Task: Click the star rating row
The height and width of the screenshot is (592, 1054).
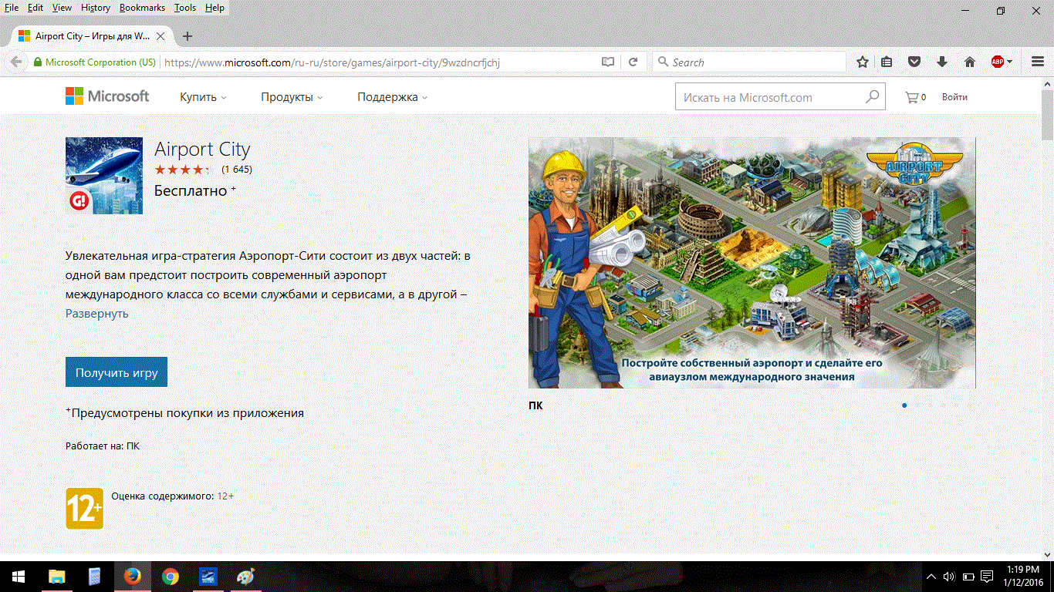Action: click(x=183, y=170)
